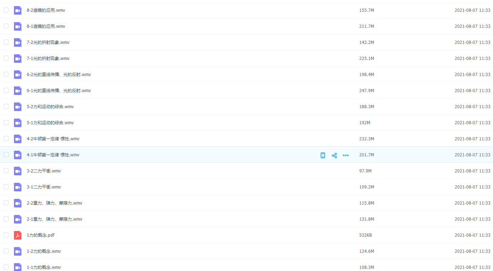
Task: Check the box next to 1力的概念.pdf
Action: point(6,235)
